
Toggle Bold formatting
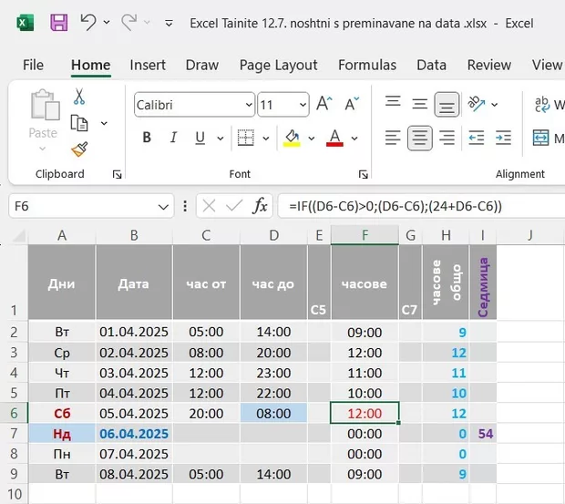(147, 139)
